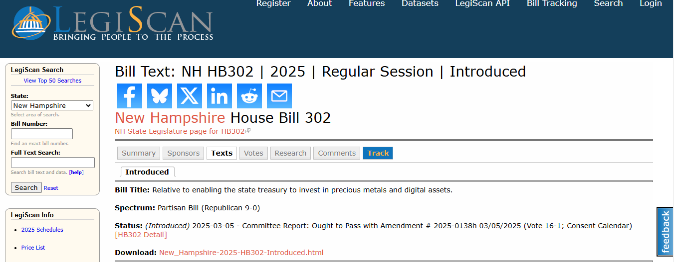Viewport: 674px width, 262px height.
Task: Open About in top navigation
Action: (319, 3)
